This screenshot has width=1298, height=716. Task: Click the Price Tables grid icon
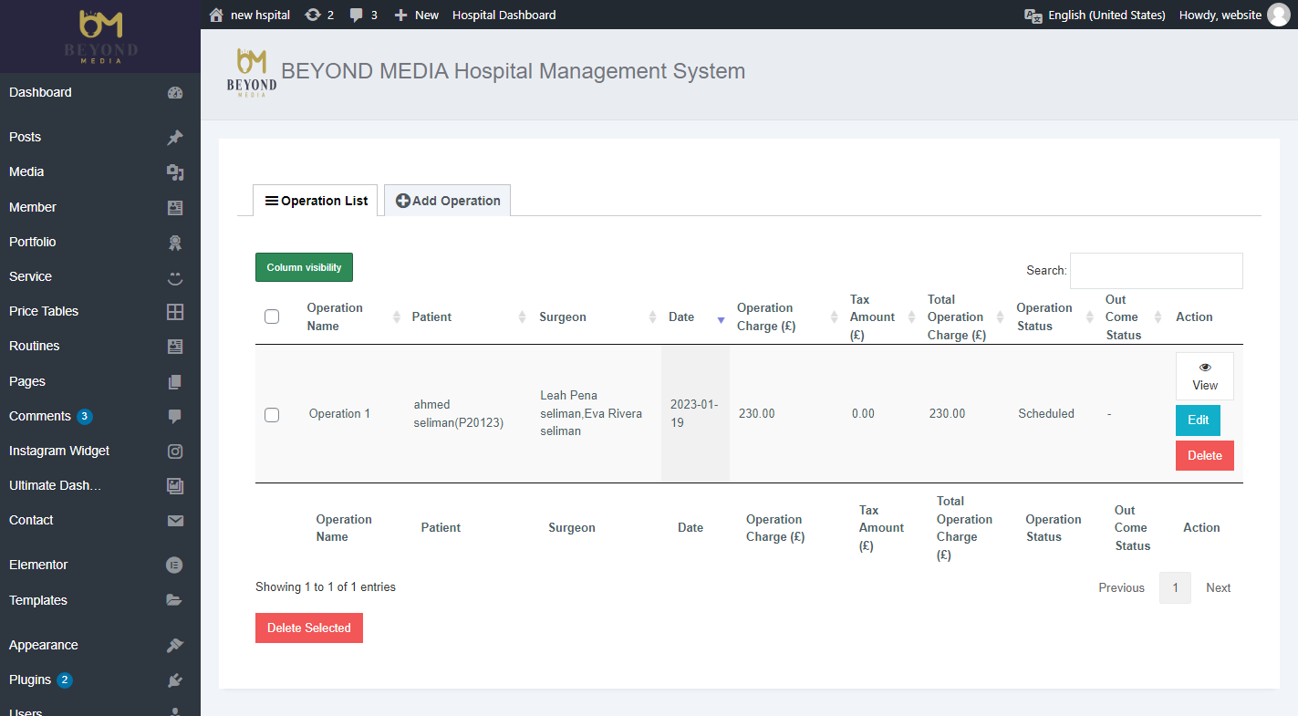175,311
